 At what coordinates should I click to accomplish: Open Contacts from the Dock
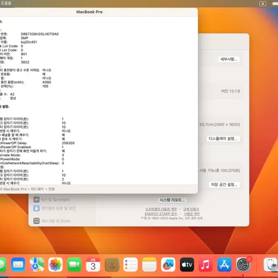[112, 265]
